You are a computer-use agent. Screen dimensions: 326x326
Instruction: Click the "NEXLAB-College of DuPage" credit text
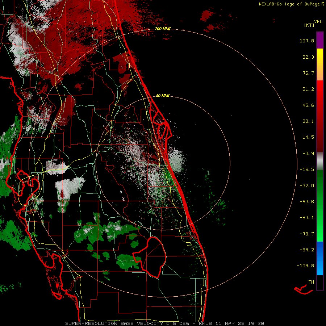[289, 4]
